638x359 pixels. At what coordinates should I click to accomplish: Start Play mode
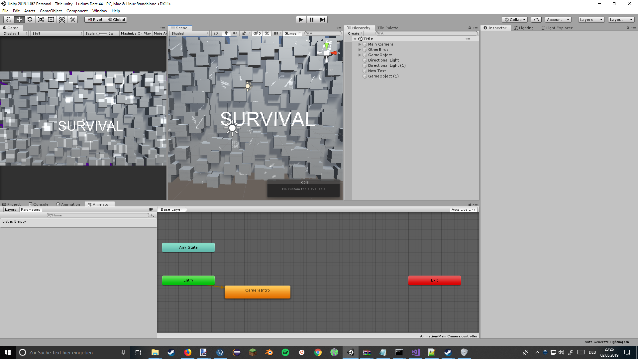click(x=301, y=20)
